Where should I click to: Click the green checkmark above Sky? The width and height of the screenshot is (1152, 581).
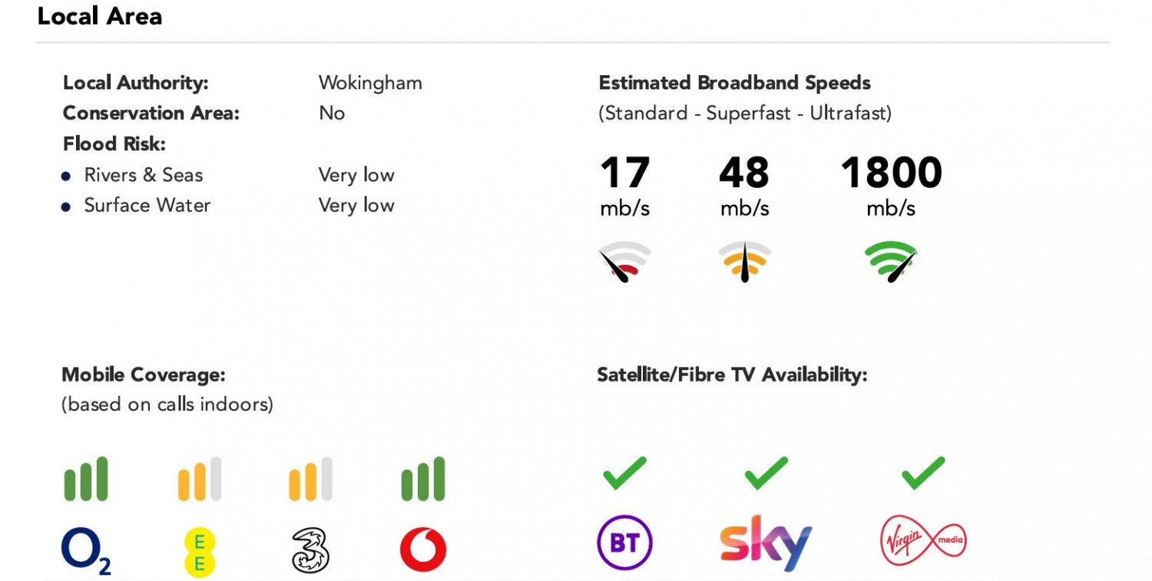(x=766, y=473)
